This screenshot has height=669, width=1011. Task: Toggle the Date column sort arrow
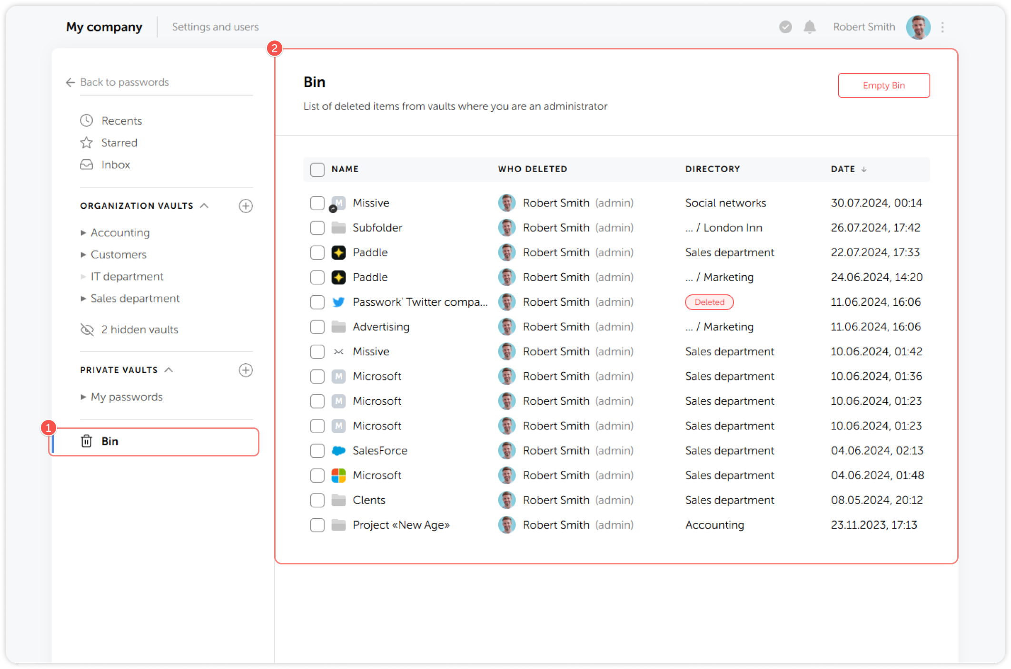(865, 169)
